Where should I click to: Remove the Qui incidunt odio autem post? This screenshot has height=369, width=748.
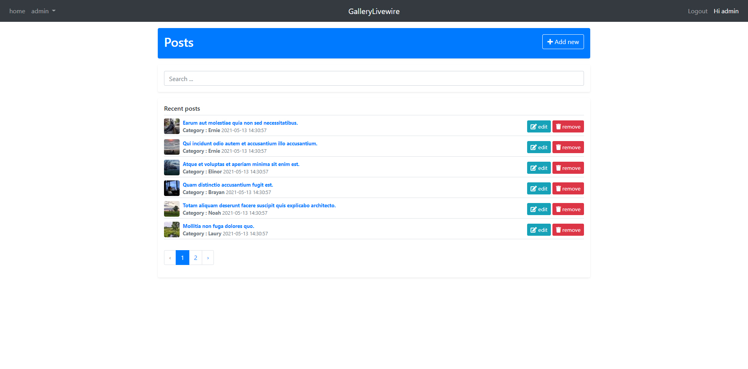pos(568,147)
